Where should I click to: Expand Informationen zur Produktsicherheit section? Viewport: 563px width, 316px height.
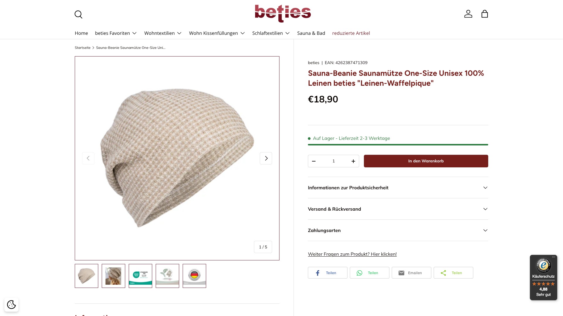[x=398, y=188]
